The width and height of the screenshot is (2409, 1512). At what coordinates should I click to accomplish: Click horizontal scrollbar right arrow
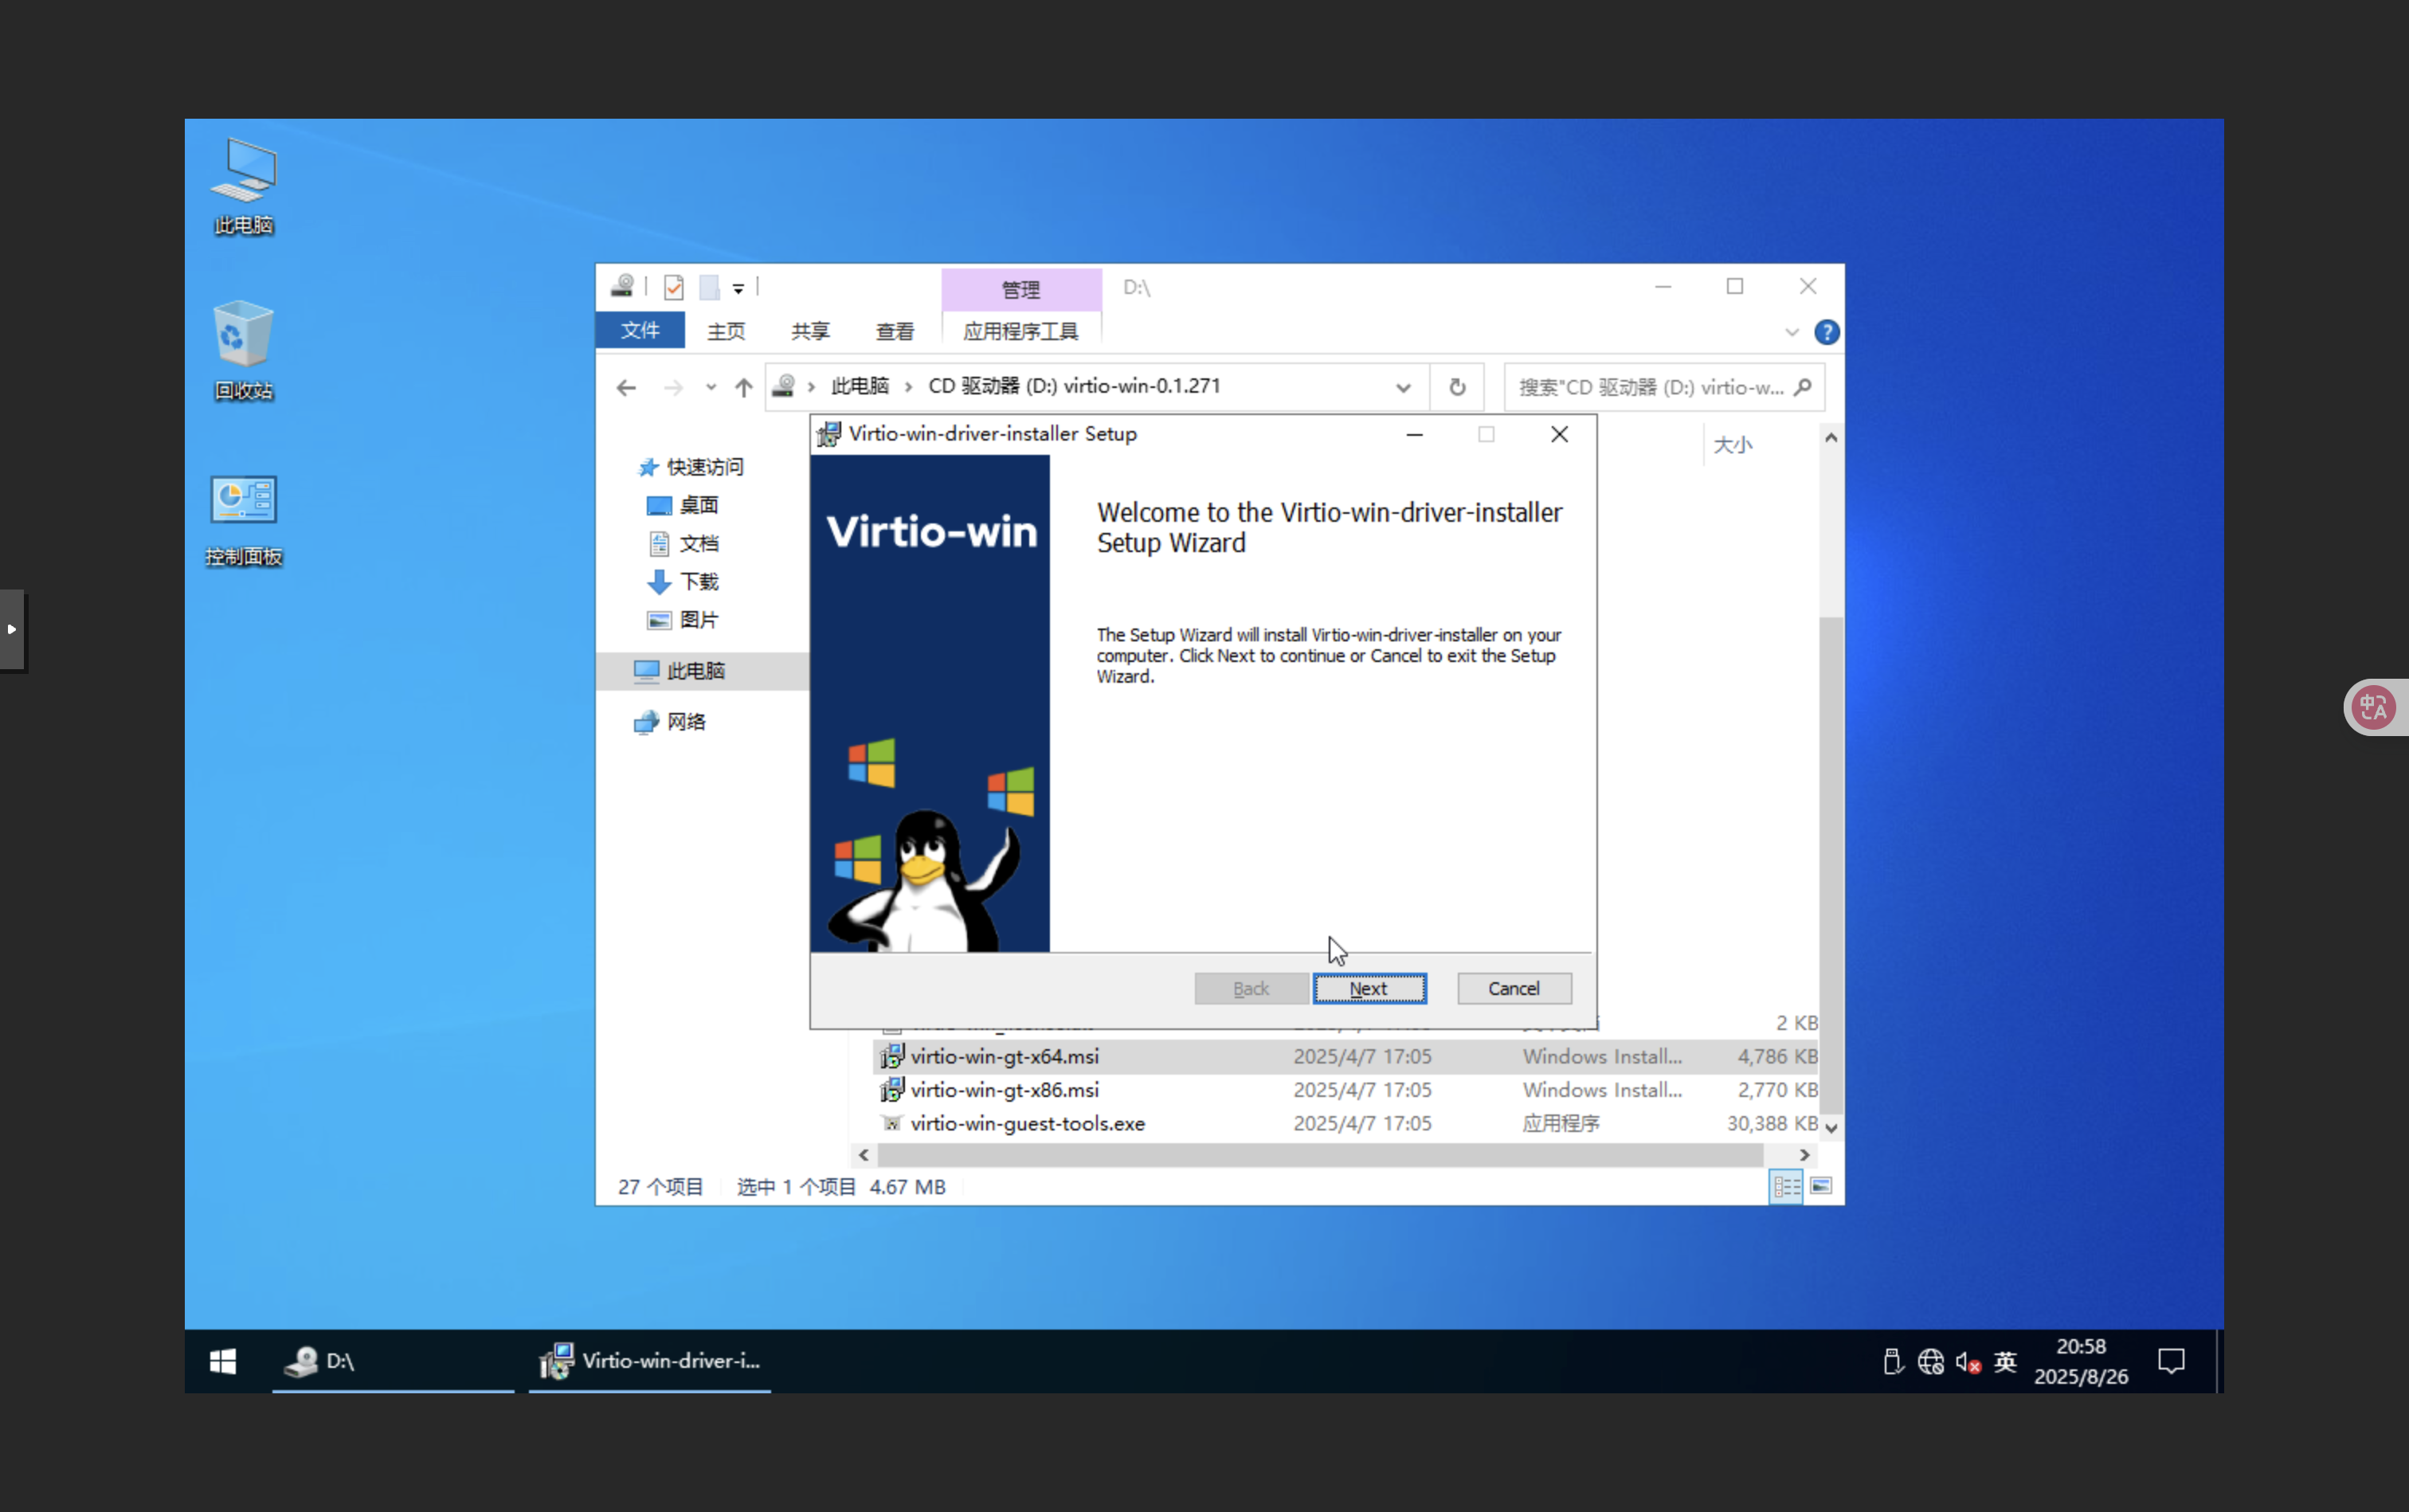pyautogui.click(x=1804, y=1155)
